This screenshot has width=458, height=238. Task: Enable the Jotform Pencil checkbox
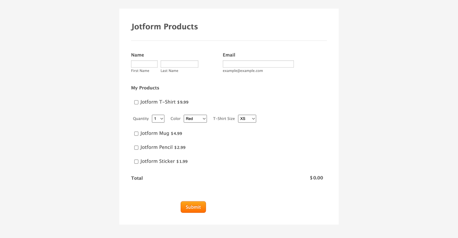click(136, 148)
